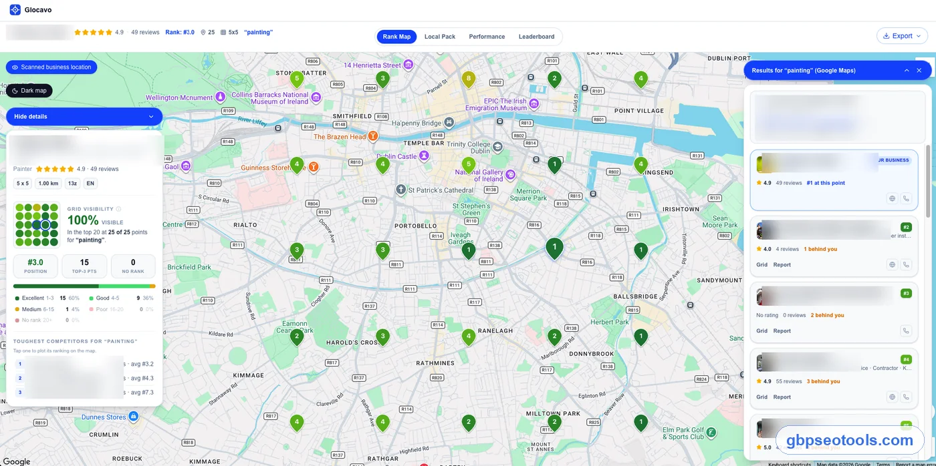Viewport: 936px width, 466px height.
Task: Click phone icon on the 3 behind you card
Action: [906, 397]
